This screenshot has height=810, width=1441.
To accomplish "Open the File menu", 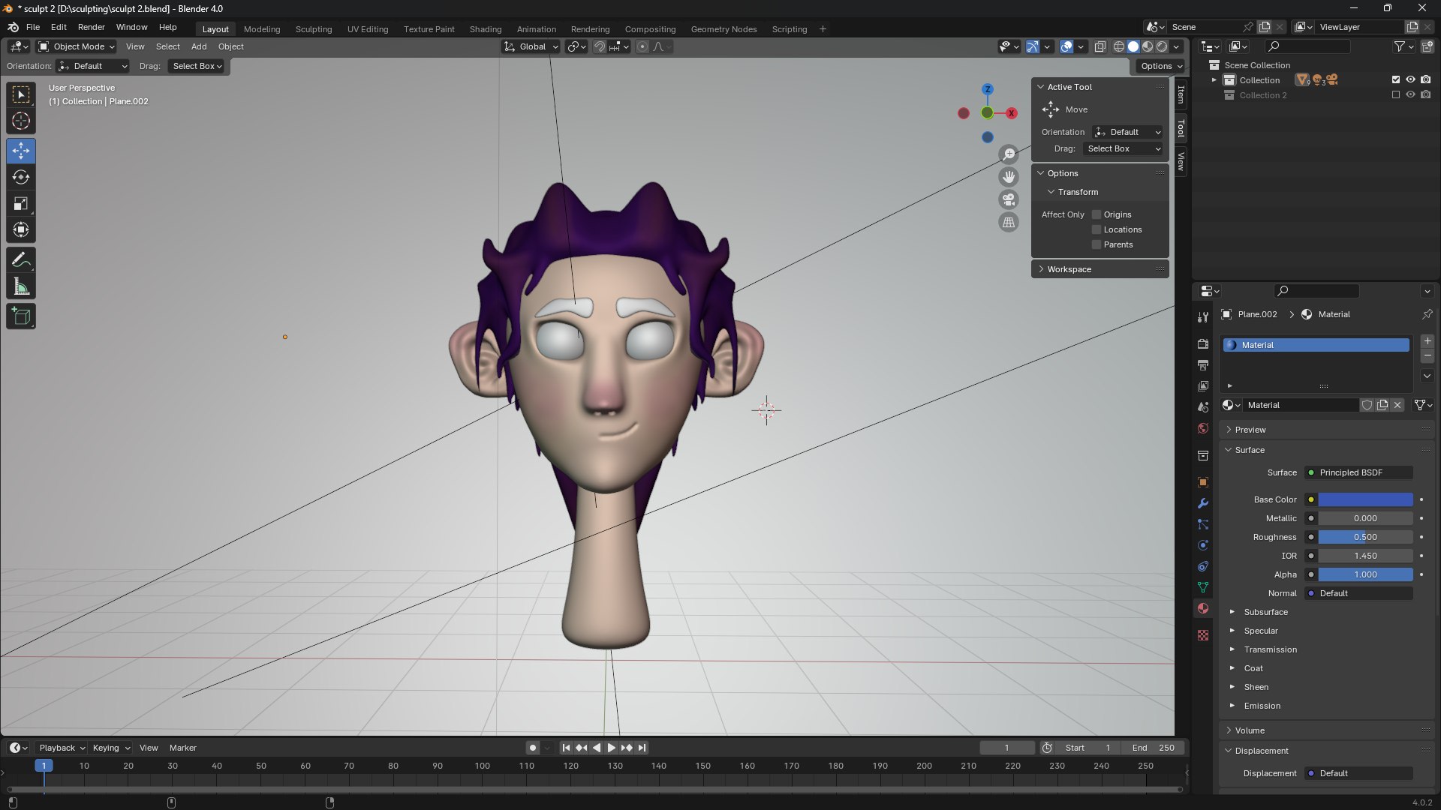I will coord(33,27).
